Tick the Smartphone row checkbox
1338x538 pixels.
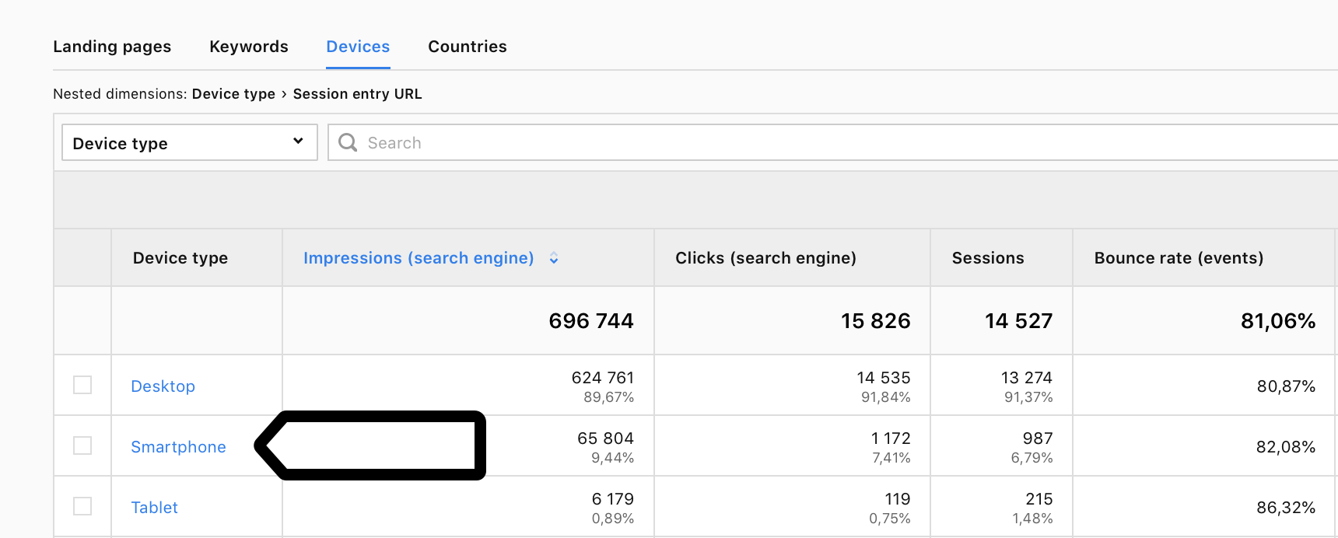point(82,445)
